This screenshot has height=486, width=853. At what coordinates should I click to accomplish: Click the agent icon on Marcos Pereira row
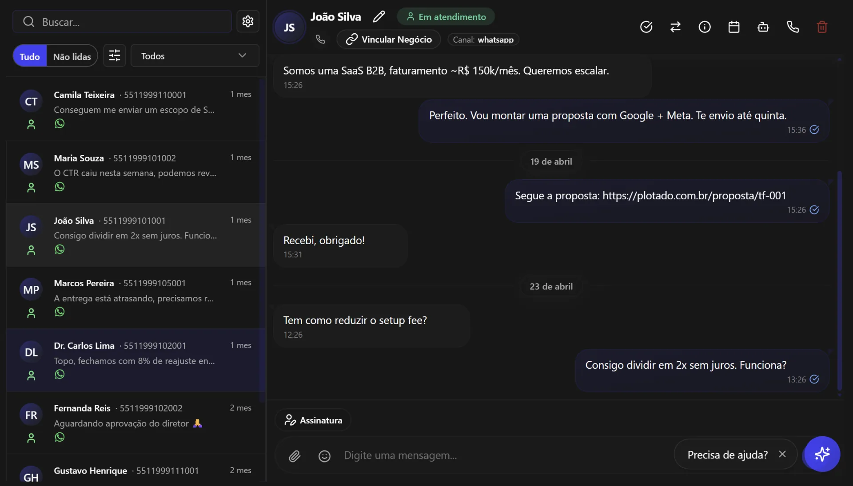[x=31, y=313]
